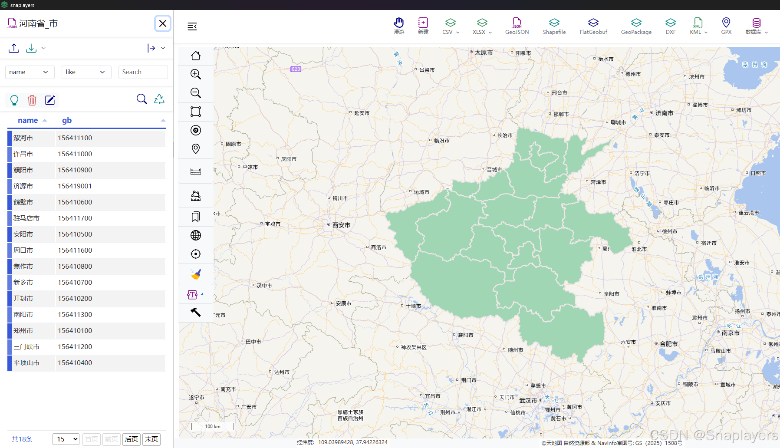
Task: Expand the download options arrow
Action: click(43, 48)
